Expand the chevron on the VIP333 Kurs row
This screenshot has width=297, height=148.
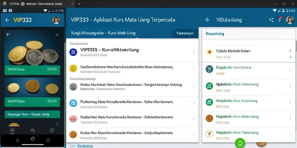tap(194, 52)
